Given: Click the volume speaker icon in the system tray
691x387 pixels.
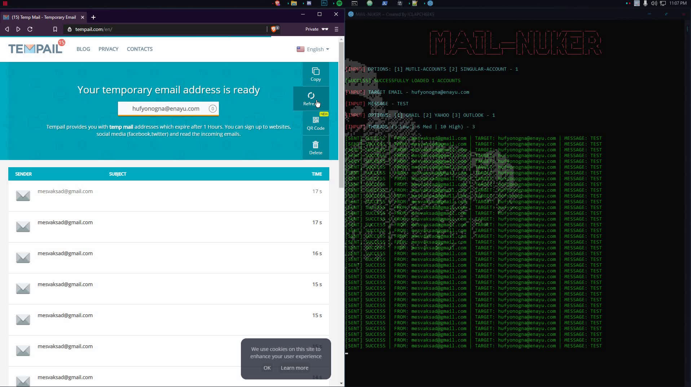Looking at the screenshot, I should [654, 3].
